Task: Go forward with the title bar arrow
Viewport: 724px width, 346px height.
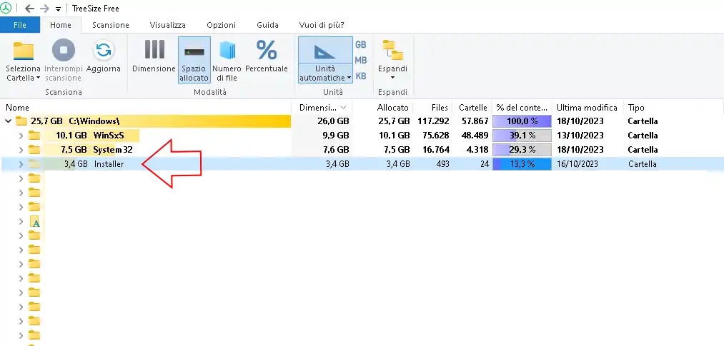Action: click(44, 9)
